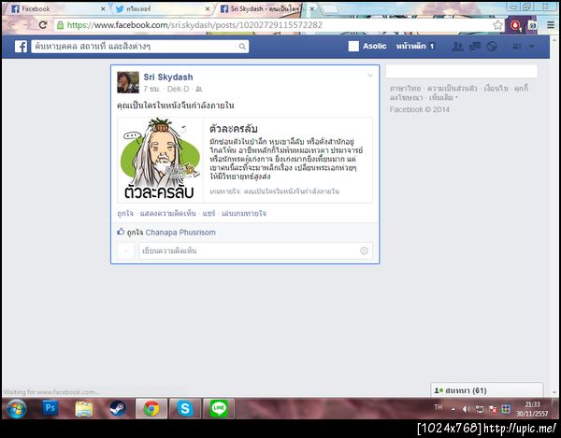
Task: Click the old sage cartoon thumbnail
Action: tap(160, 160)
